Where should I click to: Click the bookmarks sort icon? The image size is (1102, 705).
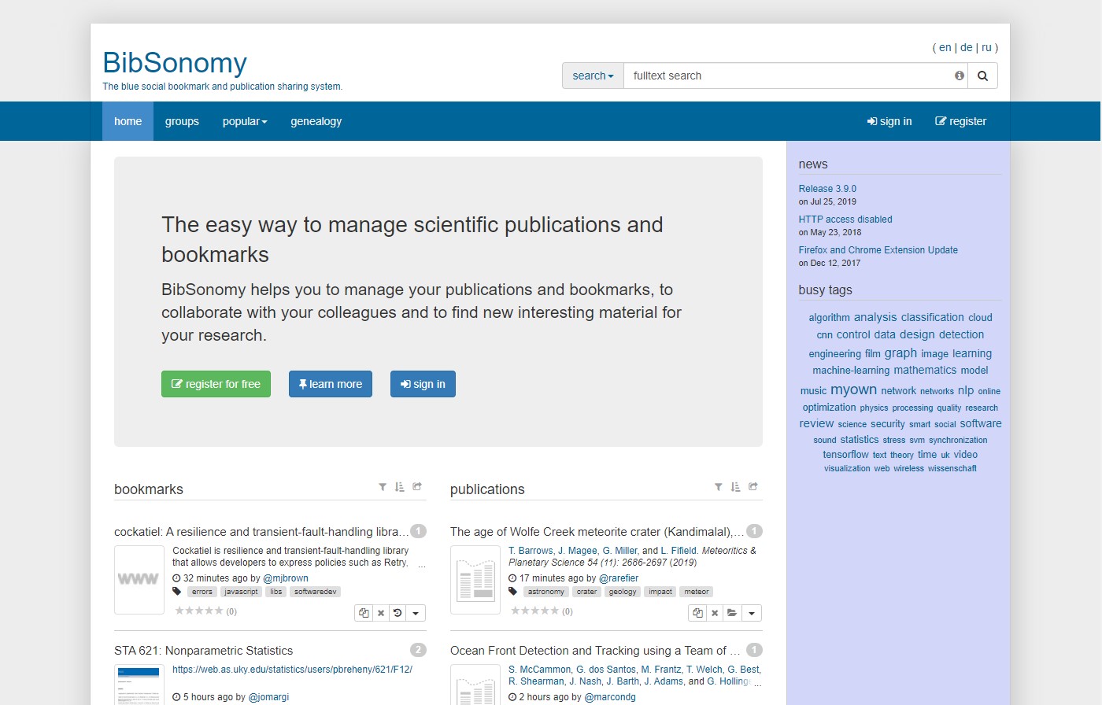[400, 487]
